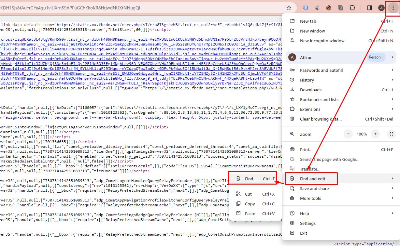Click the toolbox icon beside More tools
Image resolution: width=400 pixels, height=246 pixels.
(292, 198)
